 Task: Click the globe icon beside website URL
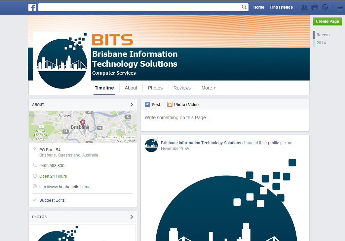coord(35,186)
